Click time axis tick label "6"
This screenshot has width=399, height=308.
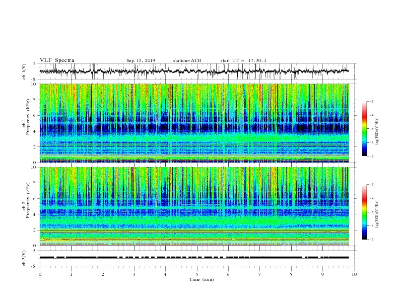(x=228, y=274)
